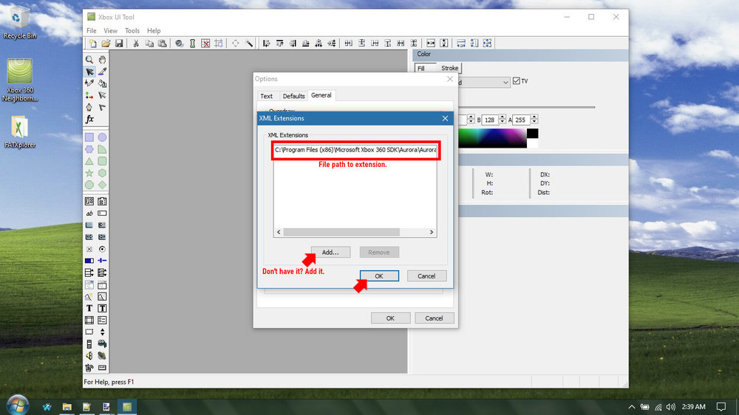Click the right scroll arrow in extensions list
739x415 pixels.
(432, 232)
